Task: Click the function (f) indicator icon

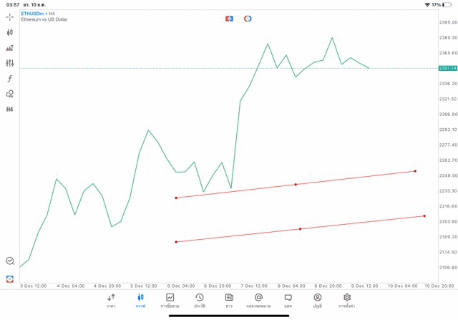Action: pyautogui.click(x=10, y=79)
